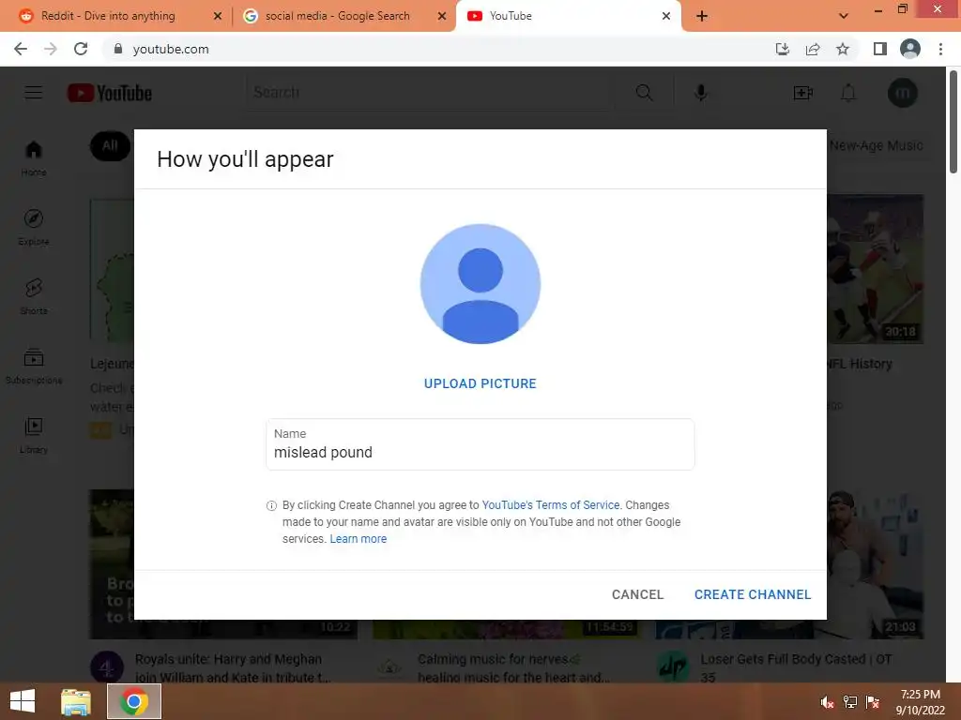Viewport: 961px width, 720px height.
Task: Open the Learn more link
Action: [358, 539]
